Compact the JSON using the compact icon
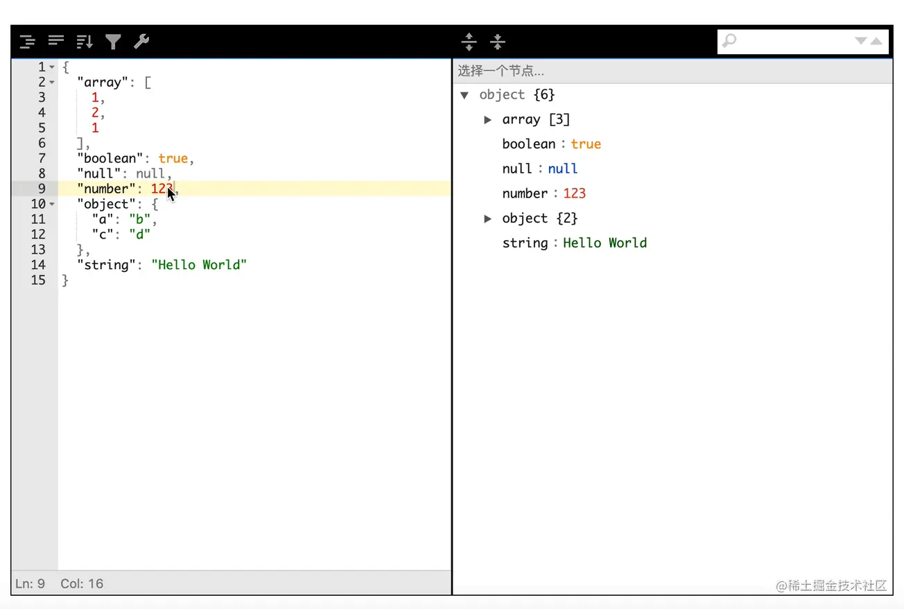 55,42
